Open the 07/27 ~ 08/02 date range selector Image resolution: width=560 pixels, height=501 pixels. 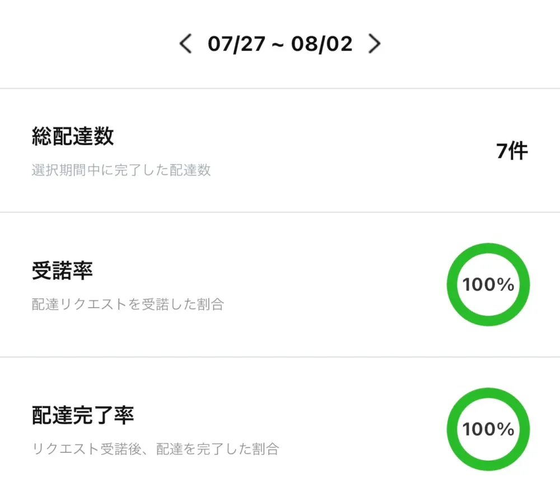(x=280, y=43)
